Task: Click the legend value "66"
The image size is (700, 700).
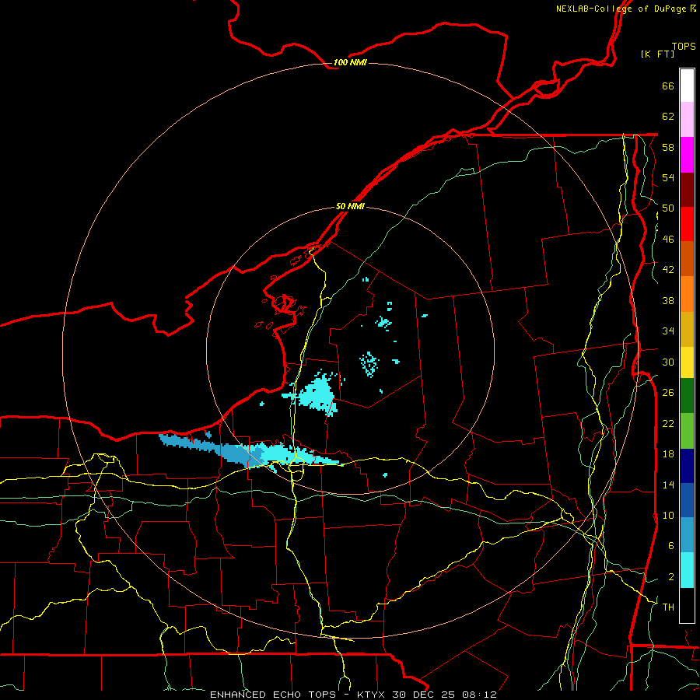Action: [668, 86]
